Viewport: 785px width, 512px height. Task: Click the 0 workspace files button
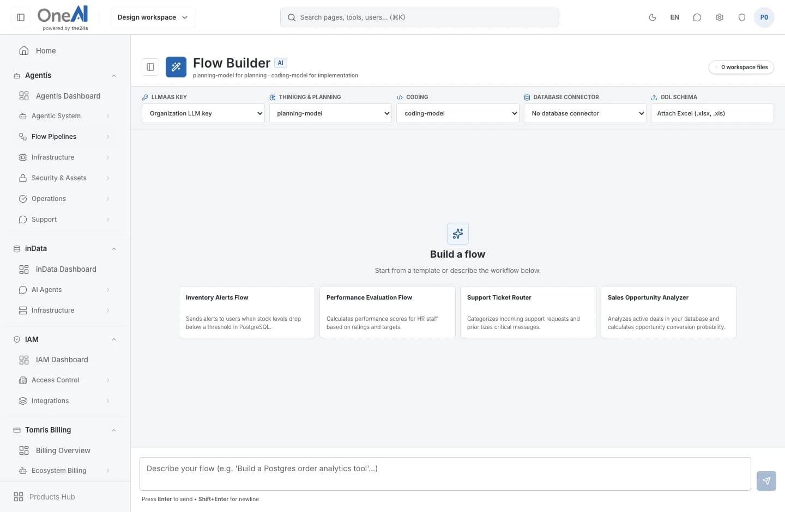coord(741,67)
